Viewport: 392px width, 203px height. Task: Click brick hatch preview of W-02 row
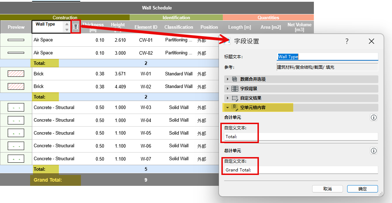[16, 86]
